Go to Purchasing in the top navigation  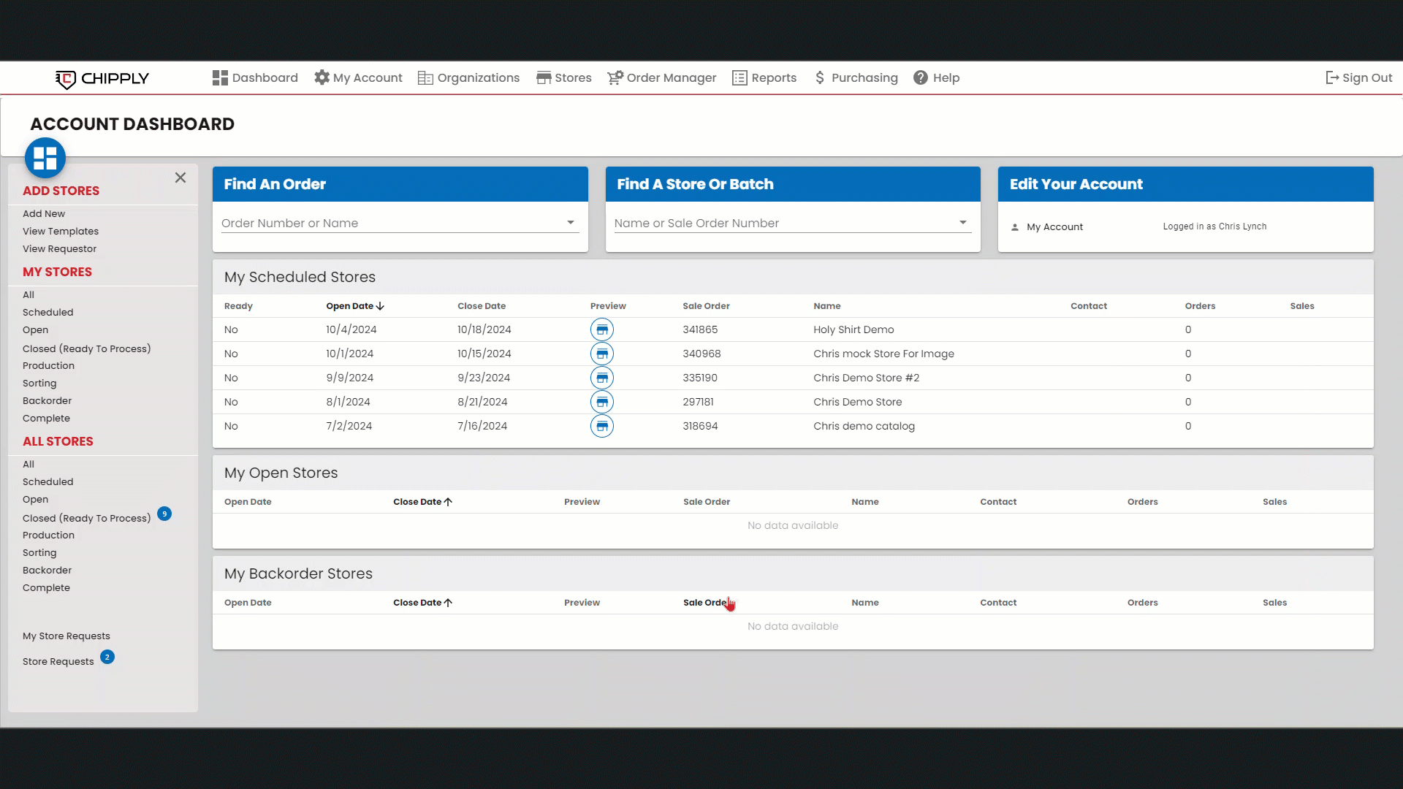[856, 78]
